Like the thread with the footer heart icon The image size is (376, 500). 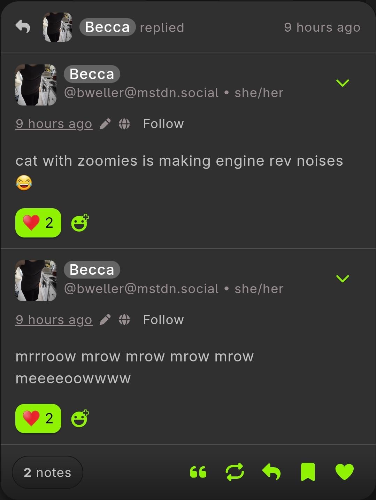tap(344, 472)
